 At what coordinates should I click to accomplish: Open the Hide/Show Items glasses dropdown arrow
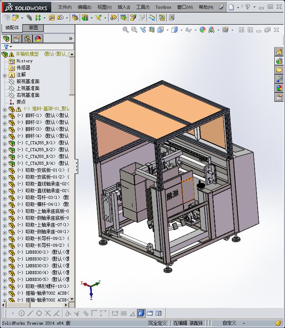coord(195,30)
